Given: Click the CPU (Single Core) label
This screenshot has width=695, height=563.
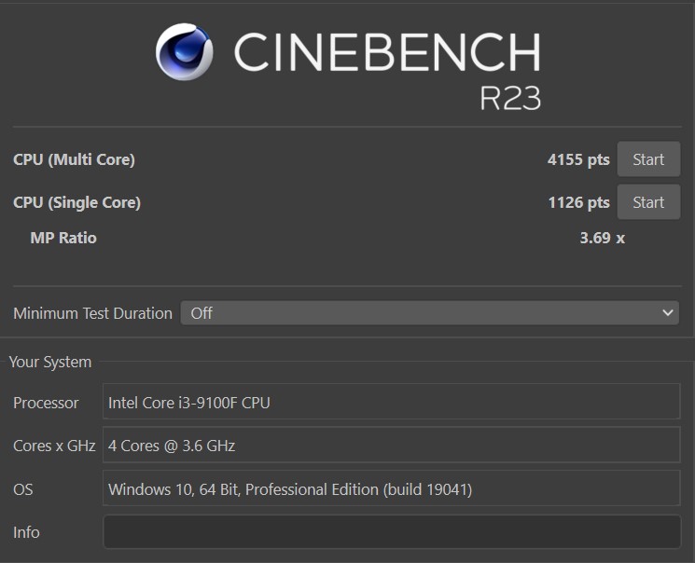Looking at the screenshot, I should pyautogui.click(x=77, y=202).
